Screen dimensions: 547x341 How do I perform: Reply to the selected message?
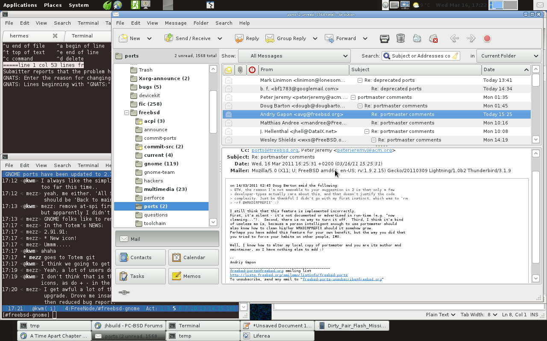[247, 38]
